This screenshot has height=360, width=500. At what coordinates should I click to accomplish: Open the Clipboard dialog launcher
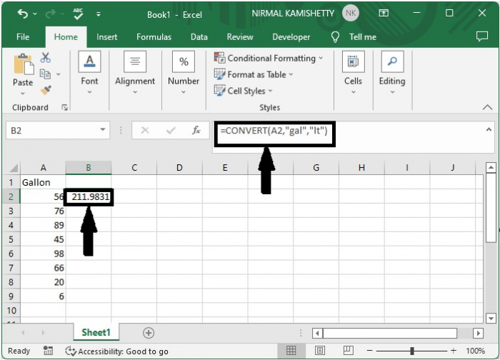(x=65, y=107)
